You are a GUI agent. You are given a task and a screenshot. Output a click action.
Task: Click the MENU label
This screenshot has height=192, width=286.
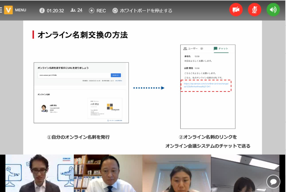21,10
